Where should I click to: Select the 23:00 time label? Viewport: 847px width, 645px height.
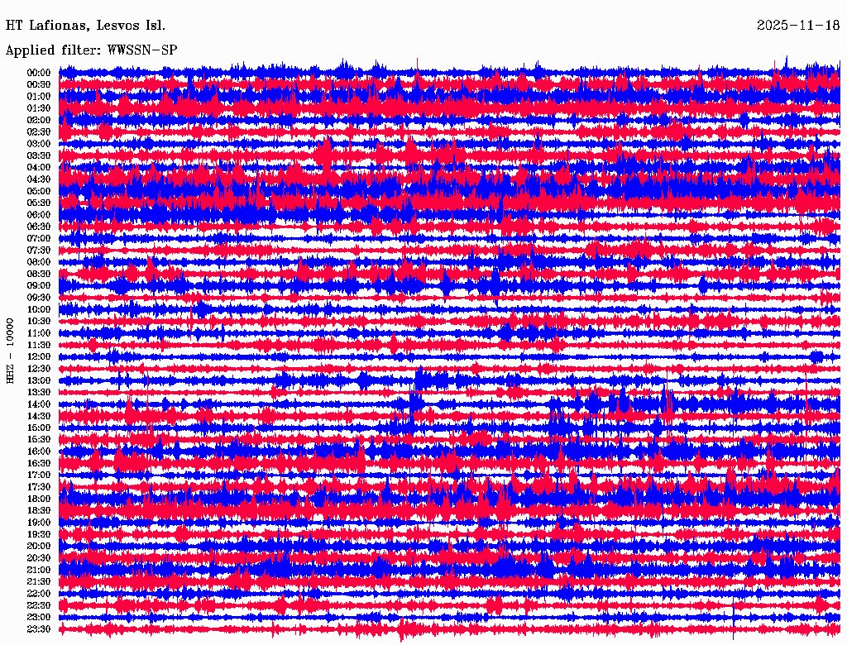point(38,617)
